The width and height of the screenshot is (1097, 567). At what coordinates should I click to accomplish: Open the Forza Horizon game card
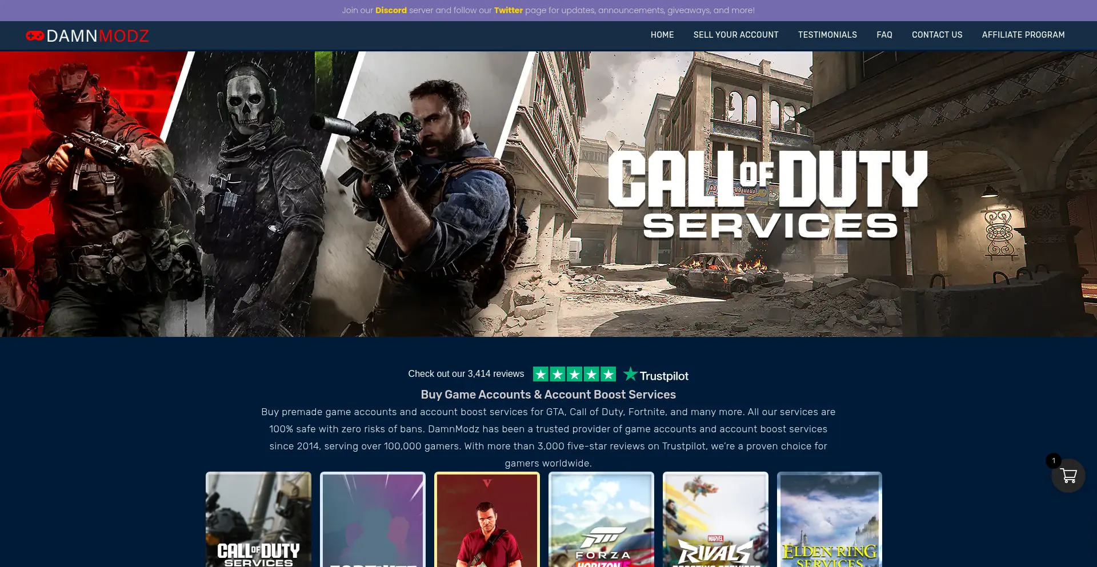(601, 520)
